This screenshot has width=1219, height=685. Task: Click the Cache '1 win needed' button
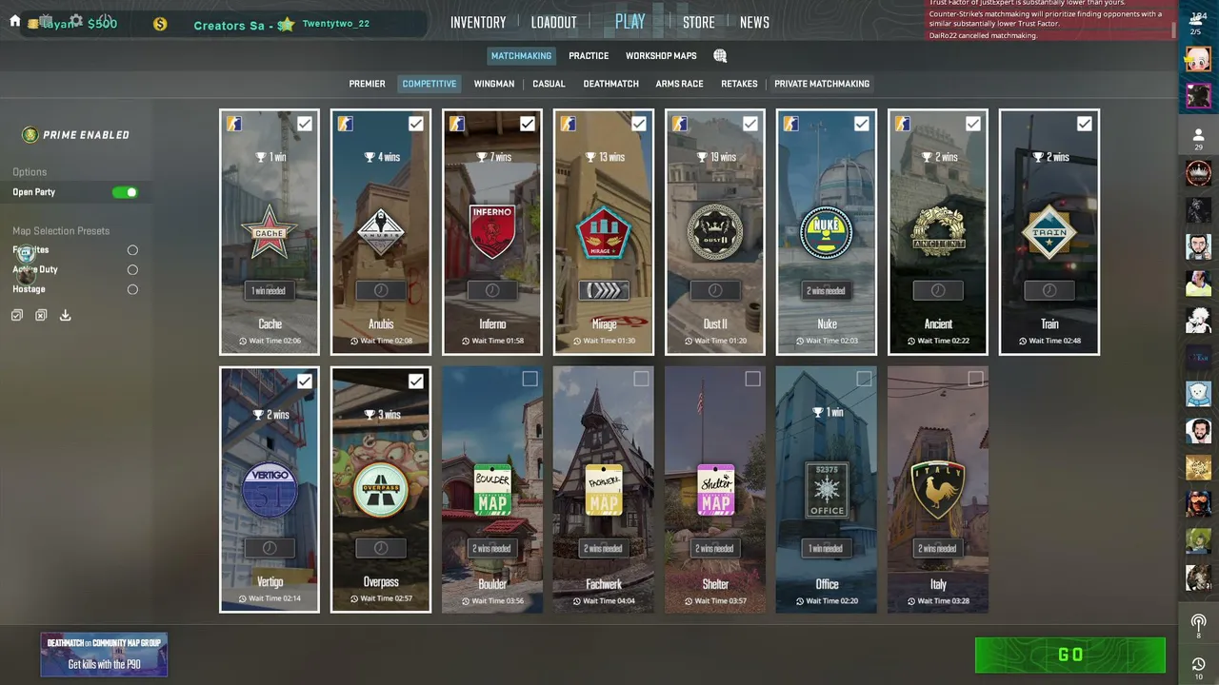(x=270, y=291)
